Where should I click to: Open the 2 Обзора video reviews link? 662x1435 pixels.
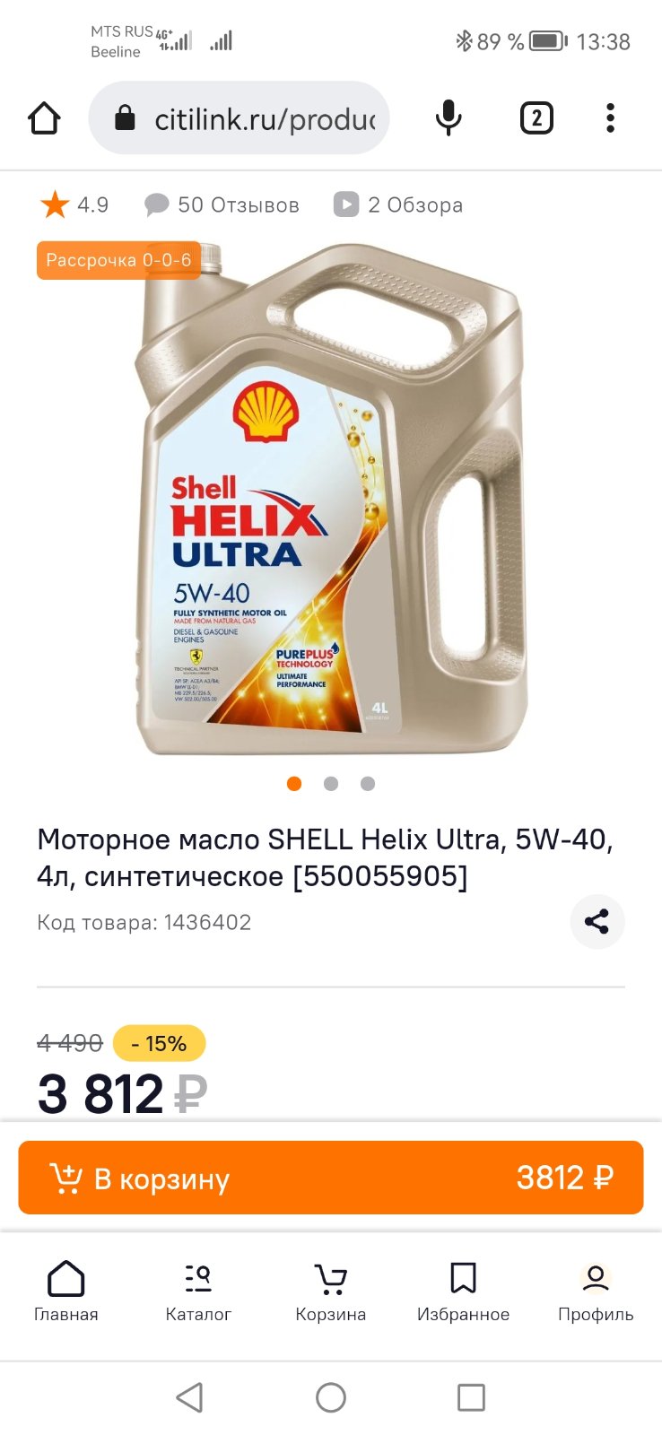click(x=398, y=204)
